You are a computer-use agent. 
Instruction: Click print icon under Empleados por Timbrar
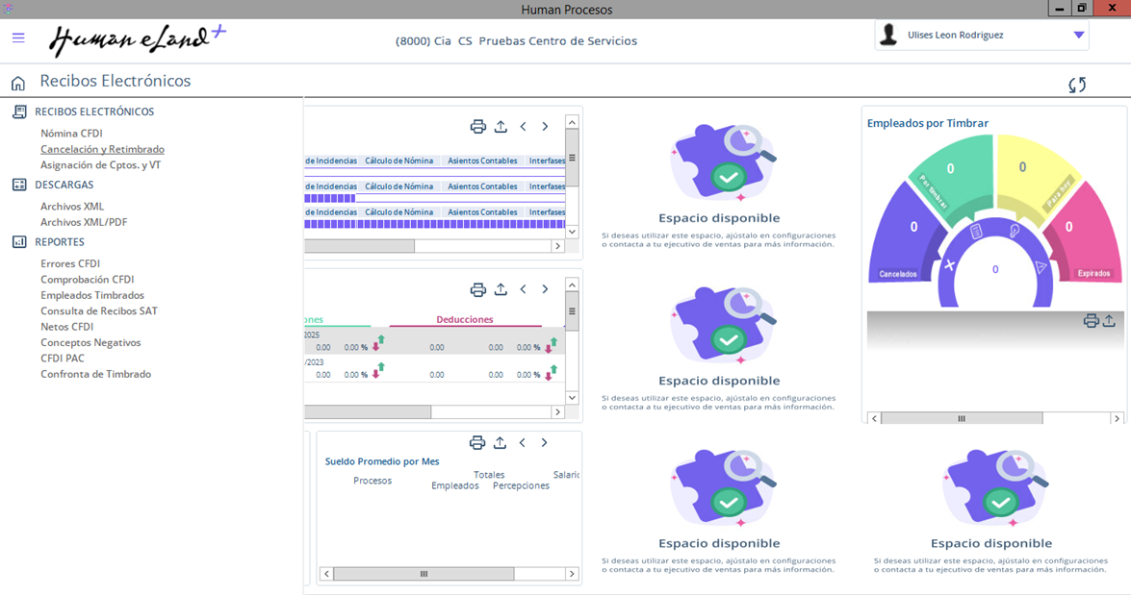[1091, 321]
